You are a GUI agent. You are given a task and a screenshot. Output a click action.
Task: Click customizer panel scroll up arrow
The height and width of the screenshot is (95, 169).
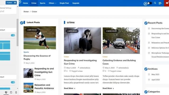[x=18, y=7]
